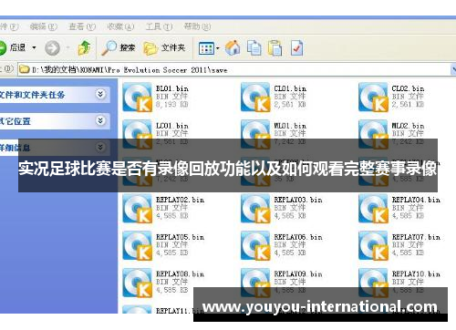Click the REPLAY04.bin file name
Screen dimensions: 456x330
coord(416,200)
